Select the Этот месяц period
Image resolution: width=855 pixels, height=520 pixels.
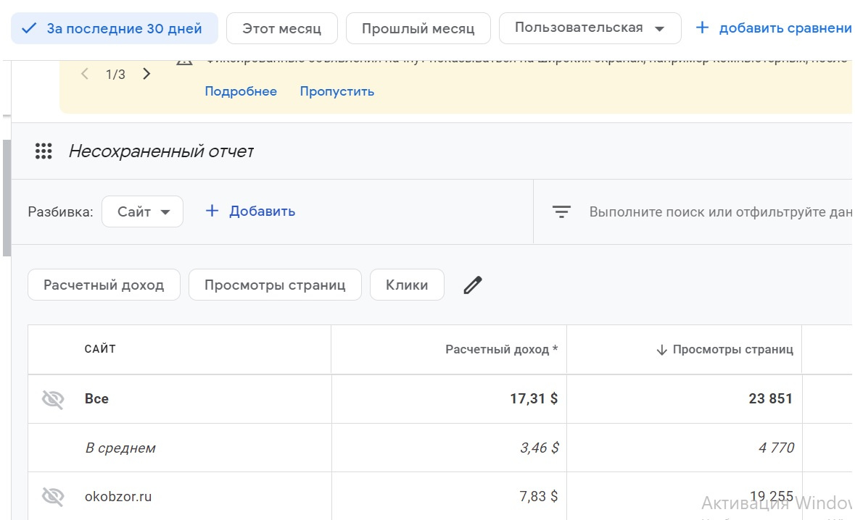(281, 29)
